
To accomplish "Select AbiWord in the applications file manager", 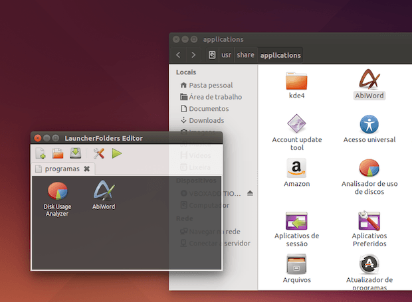I will (x=369, y=84).
